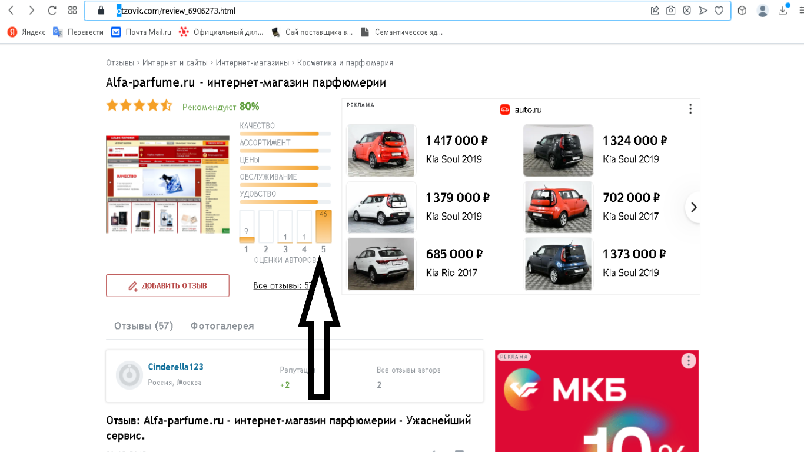Go forward to next page

(x=31, y=10)
